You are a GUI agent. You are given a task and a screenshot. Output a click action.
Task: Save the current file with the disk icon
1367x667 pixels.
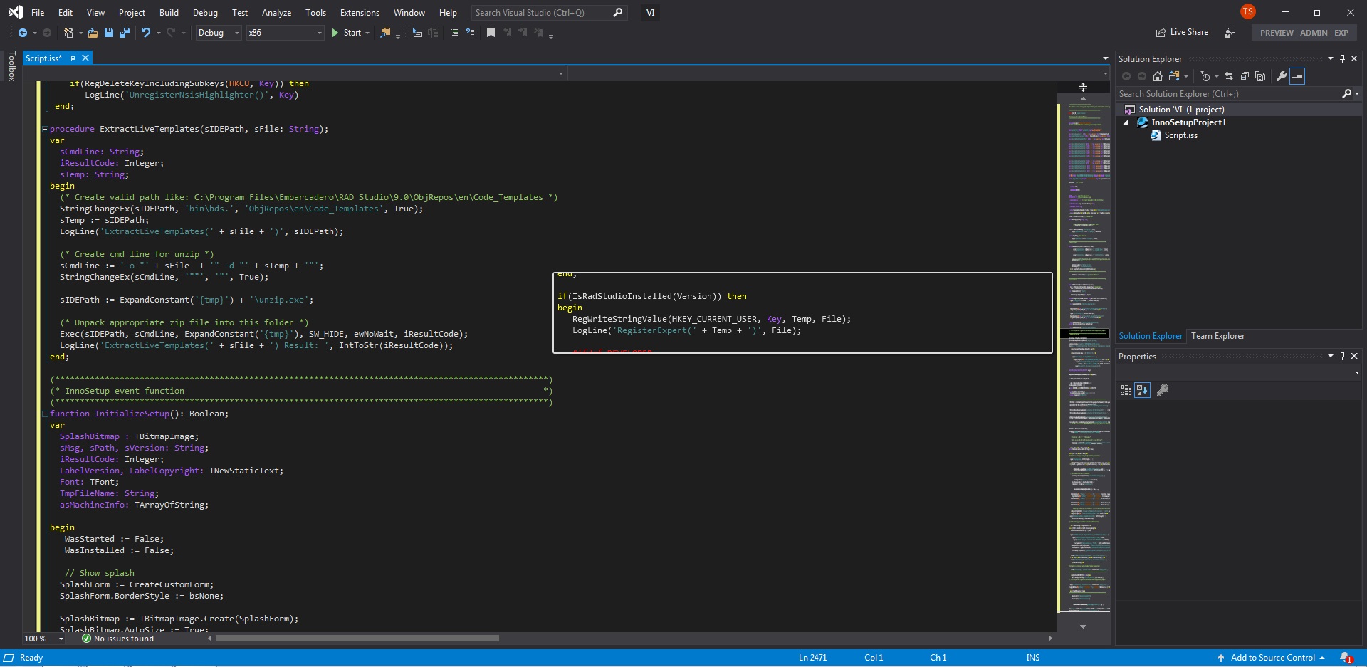coord(109,33)
